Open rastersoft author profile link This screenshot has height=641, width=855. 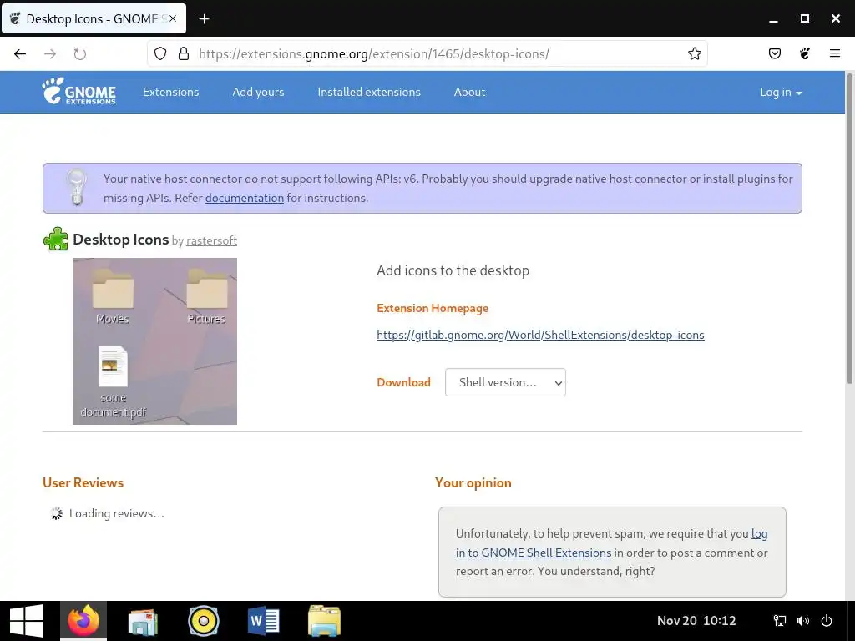[211, 240]
